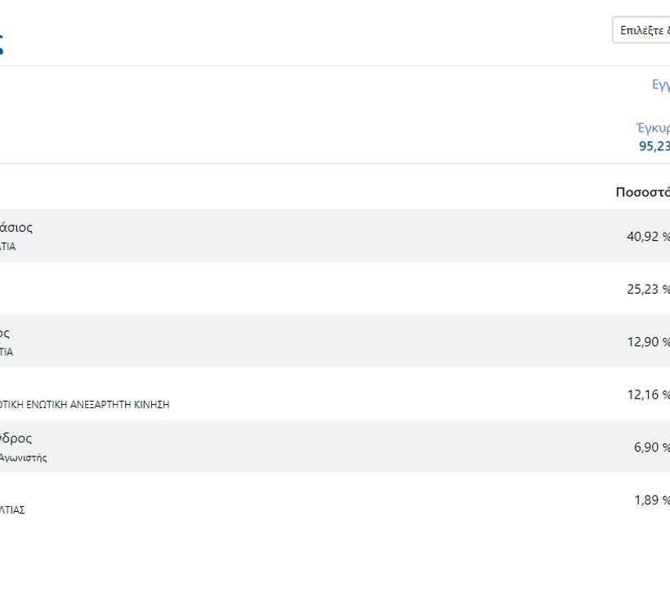Click the 1,89 % percentage cell
Screen dimensions: 670x609
coord(651,500)
